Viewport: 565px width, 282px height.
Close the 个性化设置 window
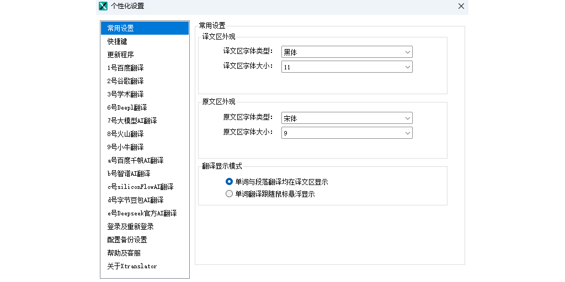[461, 6]
